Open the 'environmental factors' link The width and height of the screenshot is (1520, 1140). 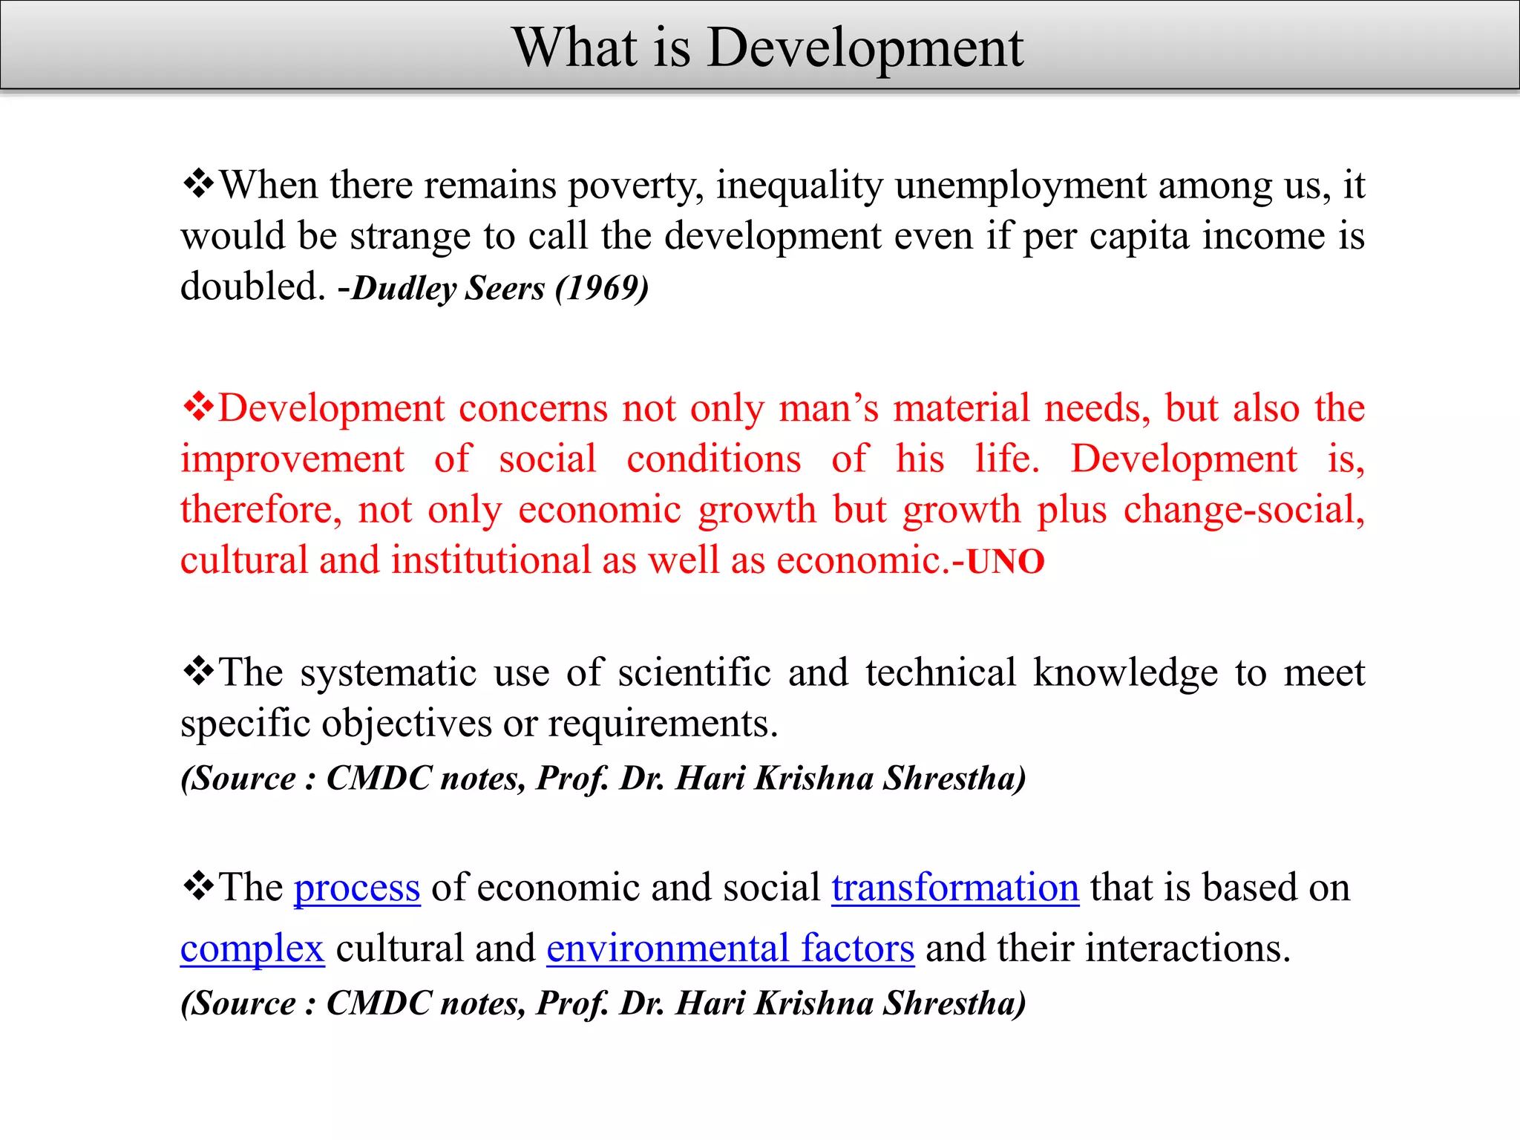click(730, 949)
